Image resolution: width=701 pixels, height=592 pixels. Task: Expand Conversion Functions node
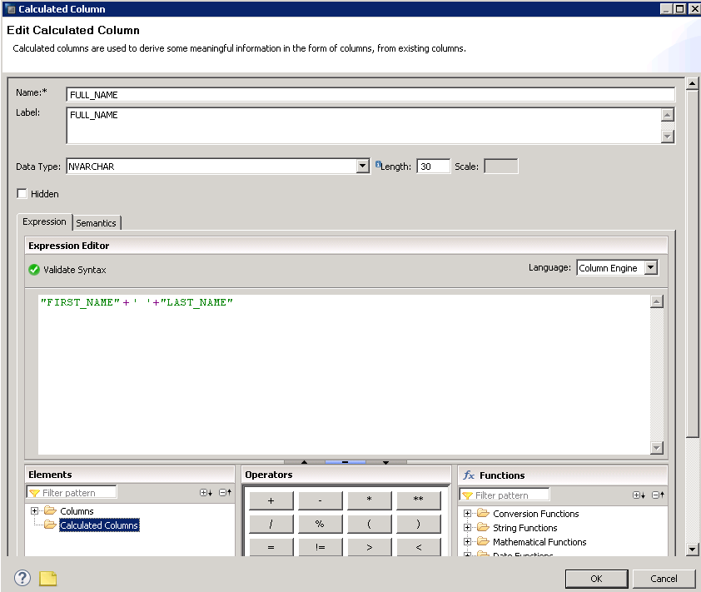(x=467, y=513)
